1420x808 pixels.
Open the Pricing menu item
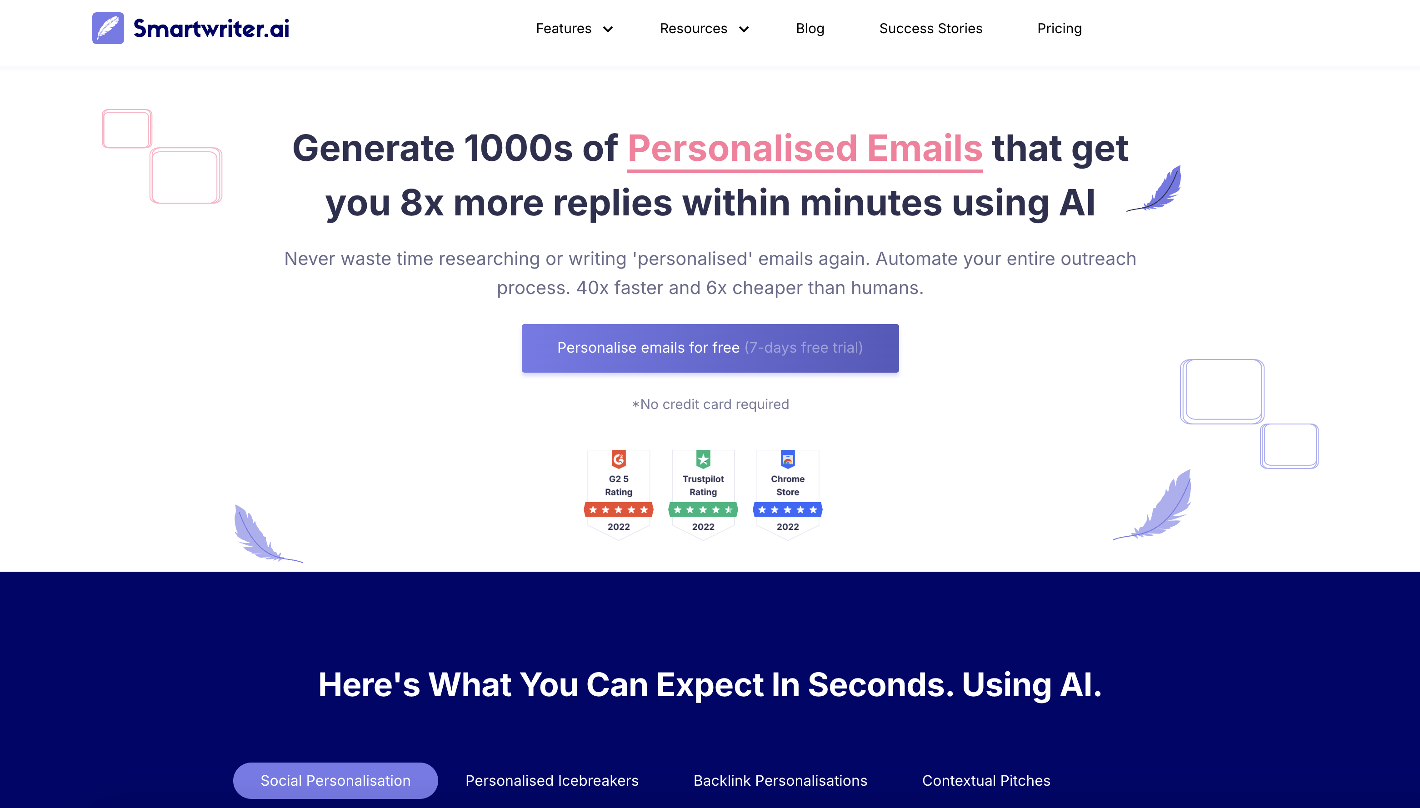point(1060,27)
